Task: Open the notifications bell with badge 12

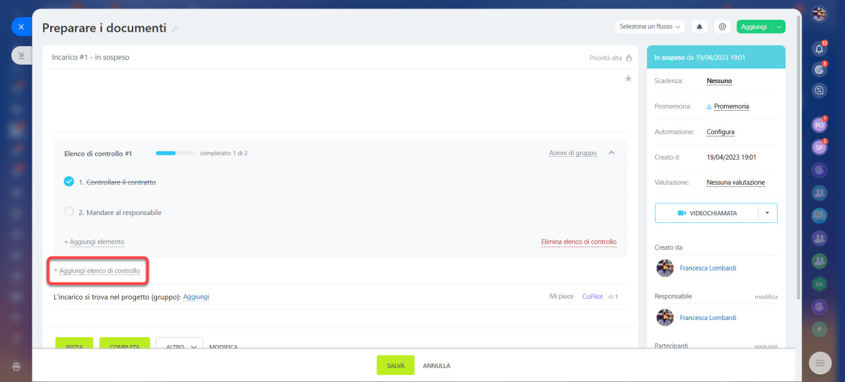Action: click(819, 49)
